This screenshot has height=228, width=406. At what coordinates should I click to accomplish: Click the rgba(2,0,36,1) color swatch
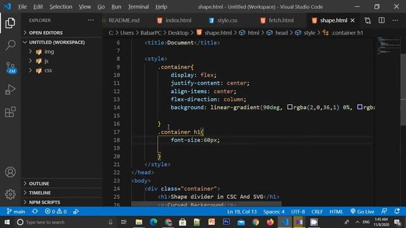[x=290, y=107]
